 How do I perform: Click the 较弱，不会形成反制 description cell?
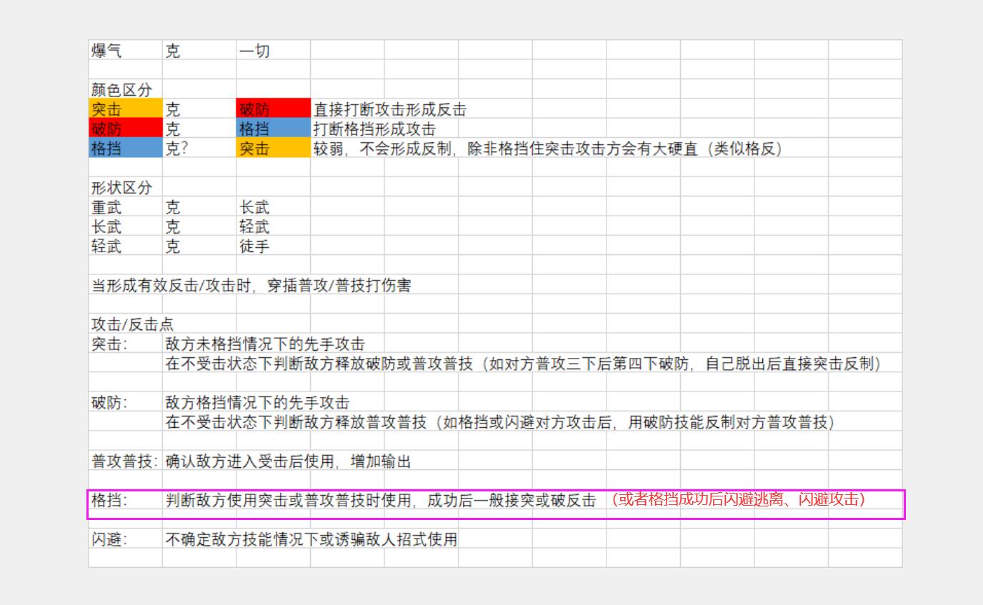pos(548,149)
